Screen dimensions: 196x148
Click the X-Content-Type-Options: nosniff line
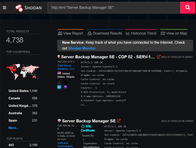[103, 100]
